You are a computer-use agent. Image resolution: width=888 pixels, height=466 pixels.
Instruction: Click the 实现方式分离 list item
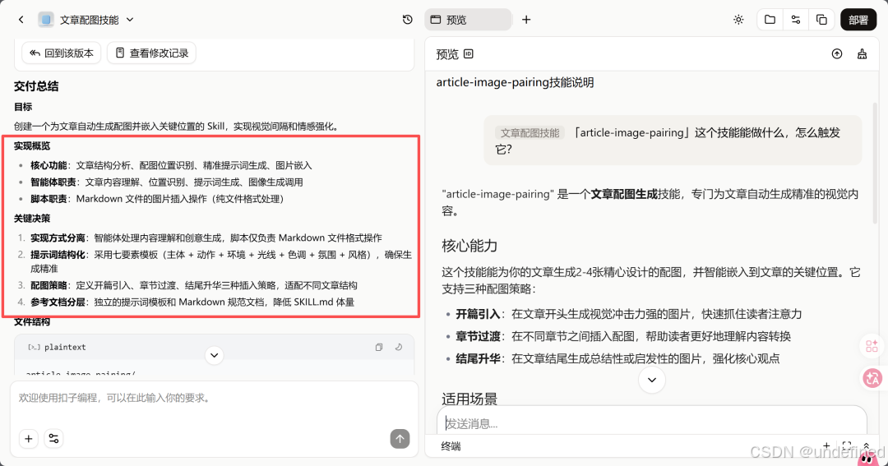pyautogui.click(x=206, y=238)
